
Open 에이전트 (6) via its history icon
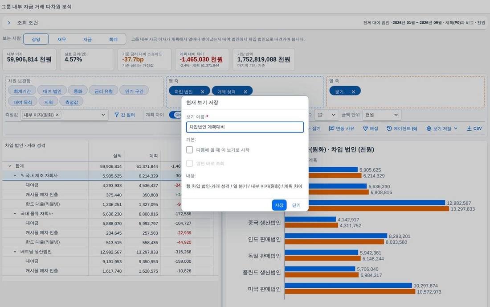pos(389,129)
